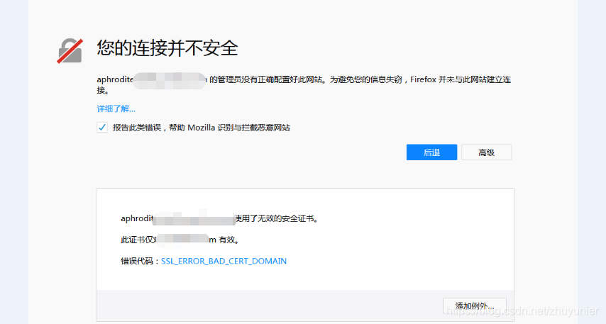Screen dimensions: 606x324
Task: Select the 您的连接并不安全 heading text
Action: (167, 48)
